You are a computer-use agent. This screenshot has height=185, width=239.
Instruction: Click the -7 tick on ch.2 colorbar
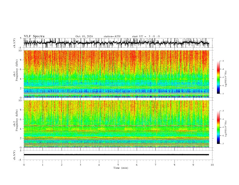222,144
